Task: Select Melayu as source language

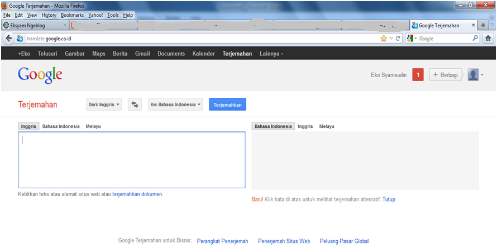Action: (93, 126)
